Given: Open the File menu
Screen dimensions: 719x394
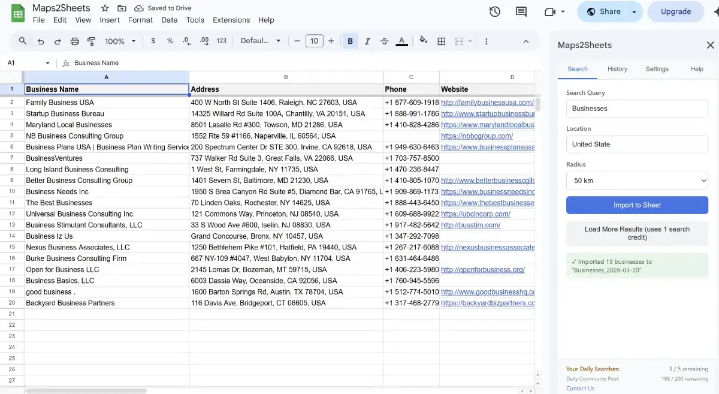Looking at the screenshot, I should tap(39, 20).
